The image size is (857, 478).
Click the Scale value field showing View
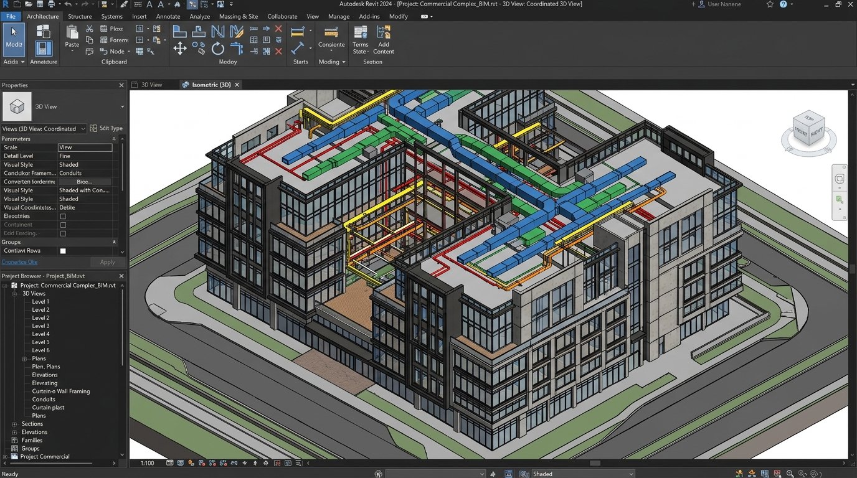pyautogui.click(x=85, y=148)
